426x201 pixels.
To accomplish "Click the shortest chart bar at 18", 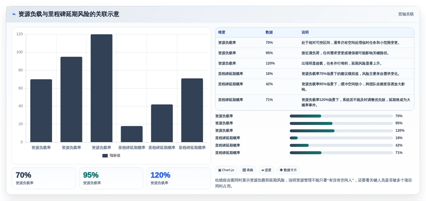I will (x=132, y=134).
